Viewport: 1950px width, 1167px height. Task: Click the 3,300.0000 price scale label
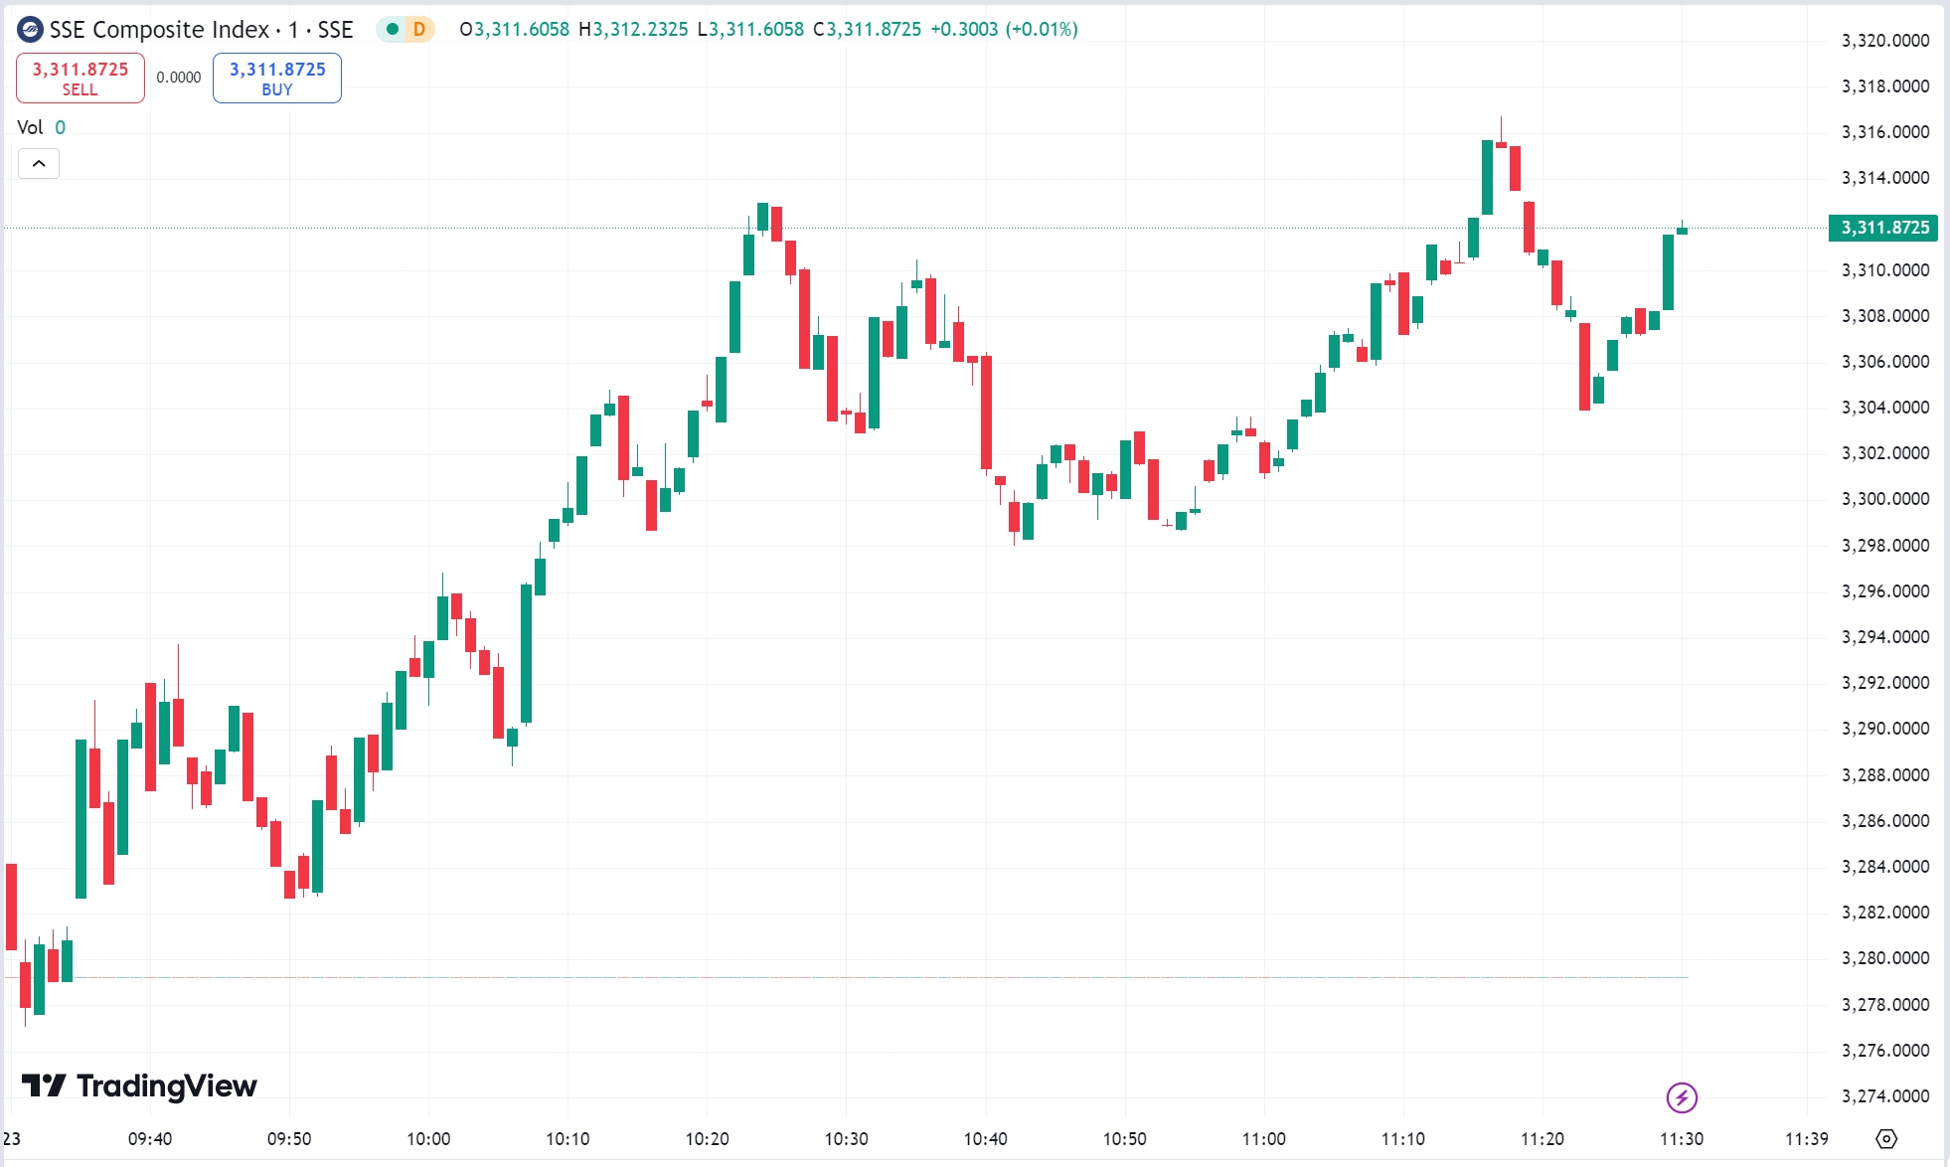click(x=1883, y=498)
